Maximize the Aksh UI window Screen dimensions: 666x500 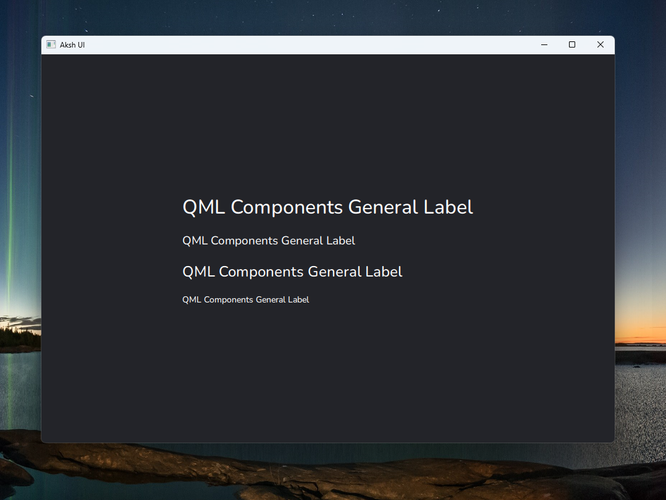pos(572,44)
